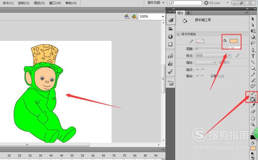The image size is (258, 160).
Task: Collapse the 填充和笔触 section
Action: 178,34
